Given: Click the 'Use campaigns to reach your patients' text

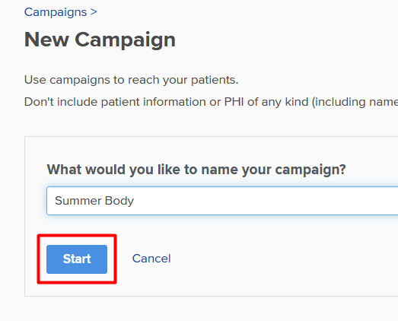Looking at the screenshot, I should click(x=131, y=80).
